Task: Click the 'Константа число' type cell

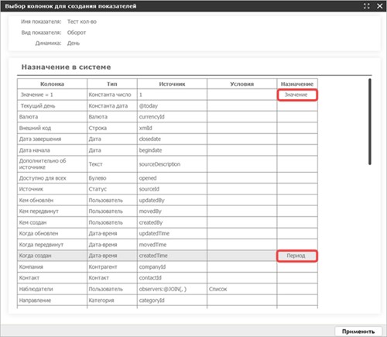Action: coord(112,95)
